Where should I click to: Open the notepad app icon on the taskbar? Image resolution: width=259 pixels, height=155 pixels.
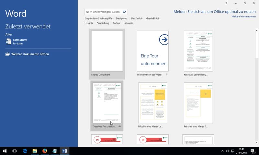pyautogui.click(x=54, y=151)
